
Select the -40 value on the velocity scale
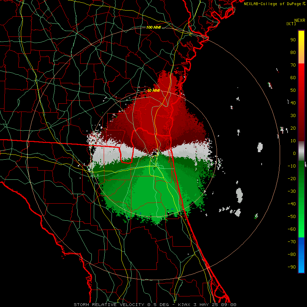coord(292,204)
